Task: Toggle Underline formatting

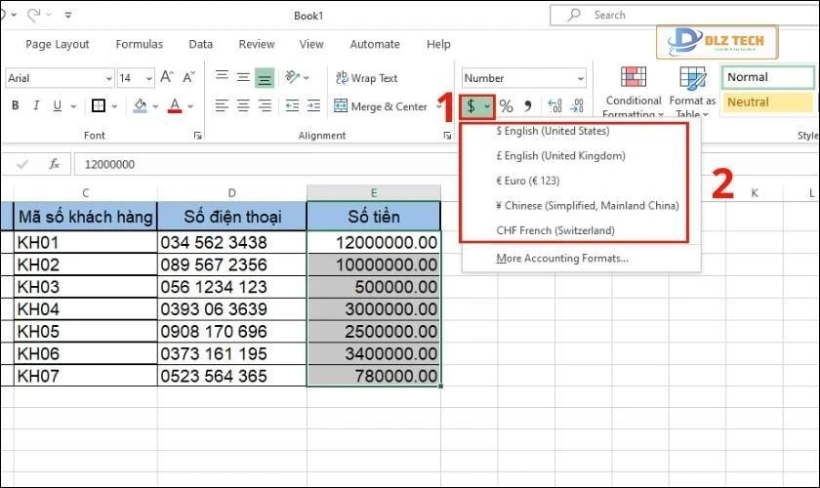Action: pyautogui.click(x=58, y=106)
